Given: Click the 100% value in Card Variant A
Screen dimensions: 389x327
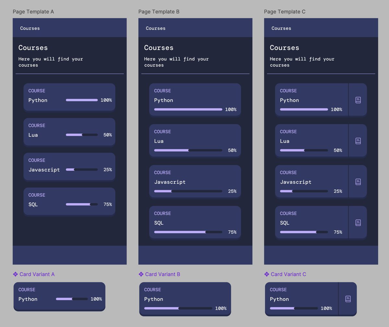Looking at the screenshot, I should point(96,299).
